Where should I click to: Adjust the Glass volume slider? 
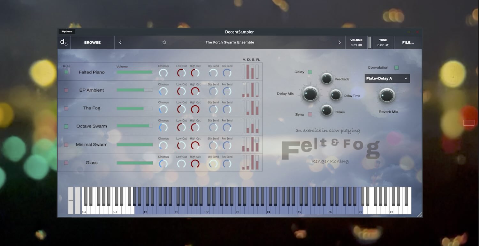[x=135, y=163]
